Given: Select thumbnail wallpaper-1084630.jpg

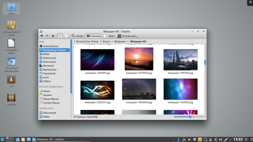Looking at the screenshot, I should pos(139,89).
